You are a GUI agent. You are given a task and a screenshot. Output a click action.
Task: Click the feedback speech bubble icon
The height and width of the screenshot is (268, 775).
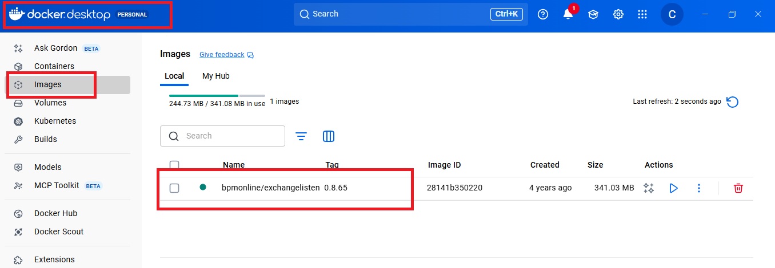[250, 55]
